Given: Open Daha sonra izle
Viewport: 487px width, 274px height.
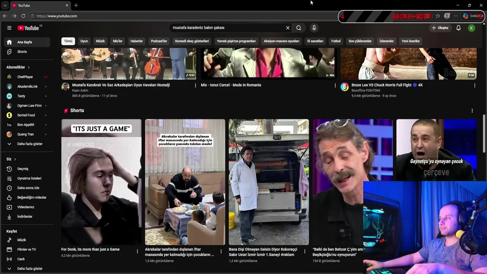Looking at the screenshot, I should [x=27, y=188].
